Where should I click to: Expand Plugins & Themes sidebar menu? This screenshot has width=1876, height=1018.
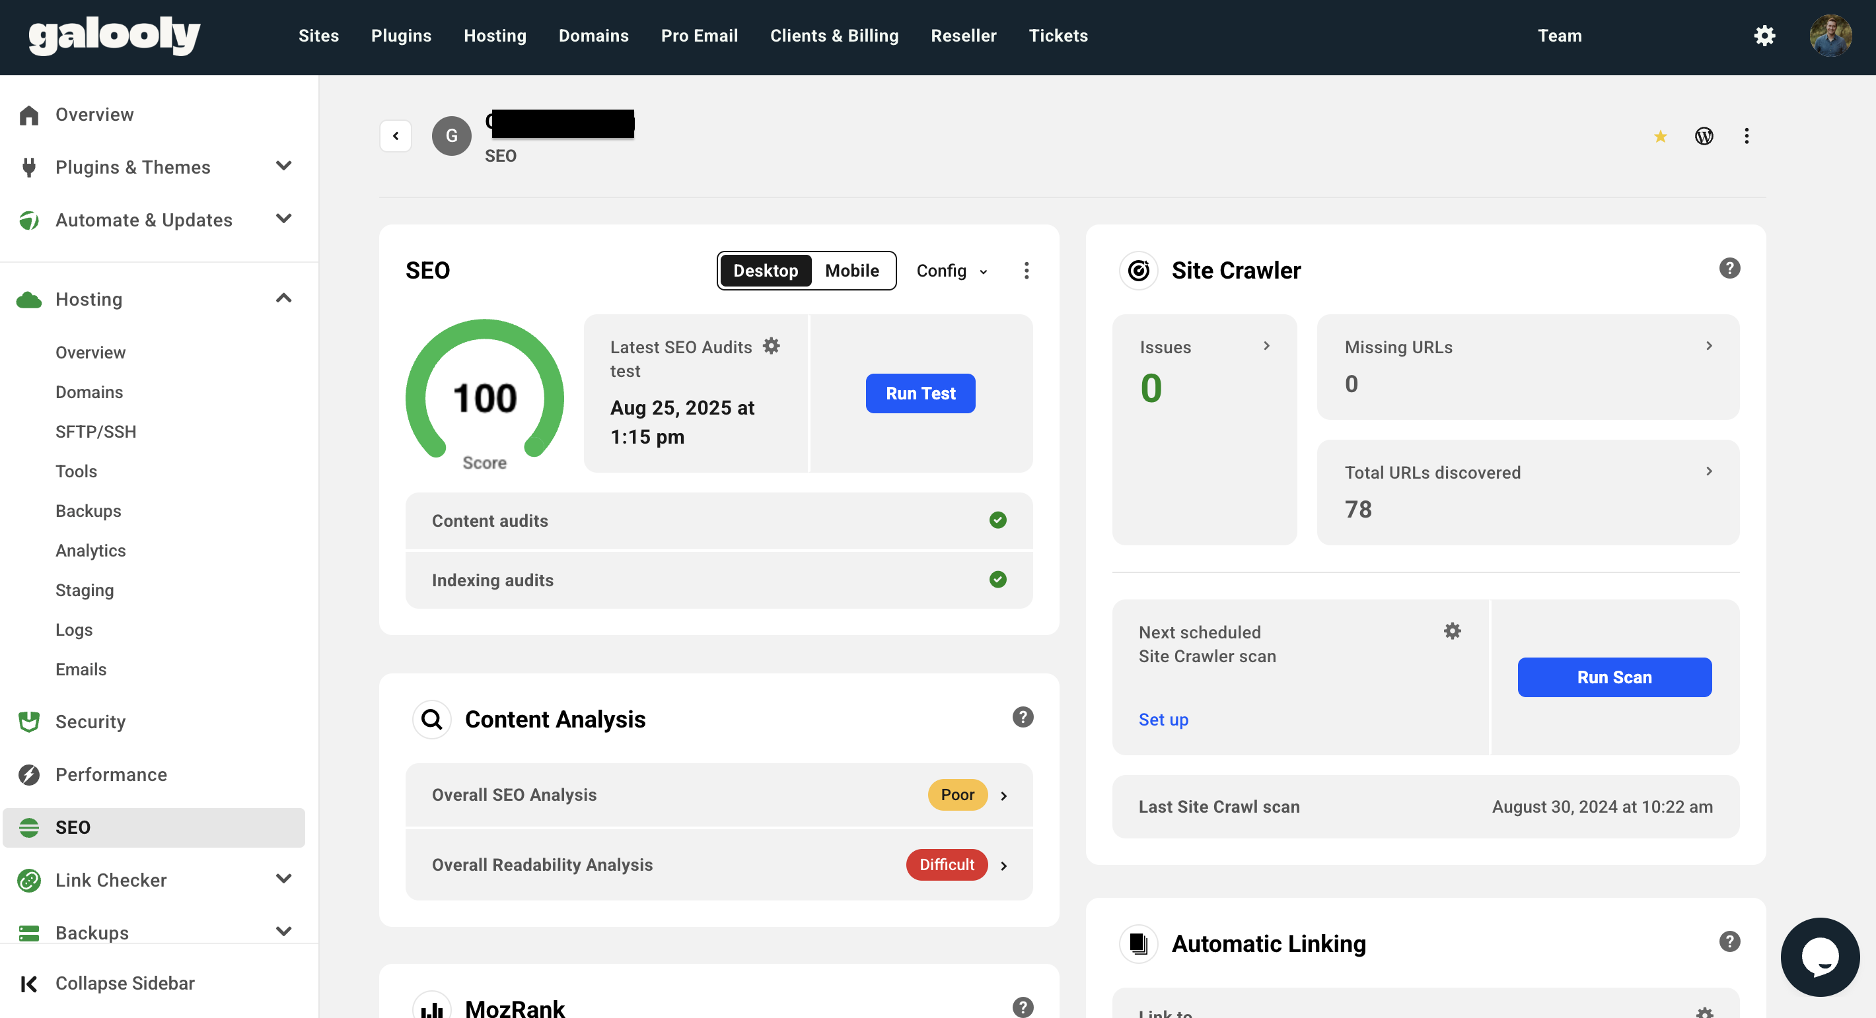283,166
